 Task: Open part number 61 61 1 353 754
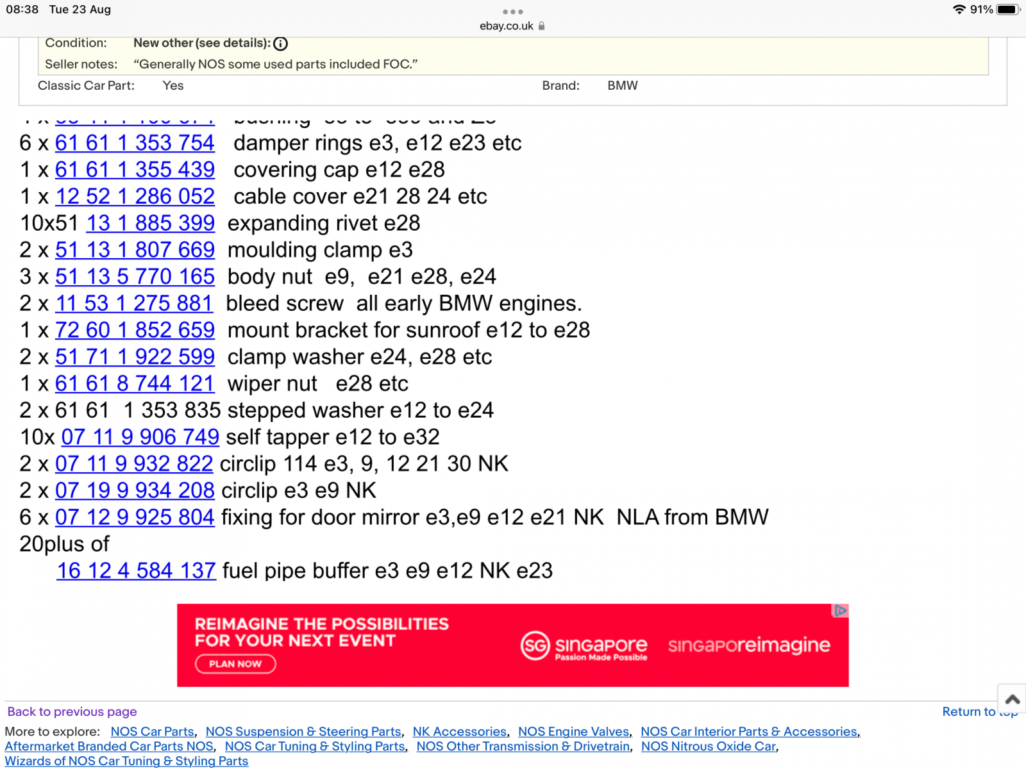point(135,143)
